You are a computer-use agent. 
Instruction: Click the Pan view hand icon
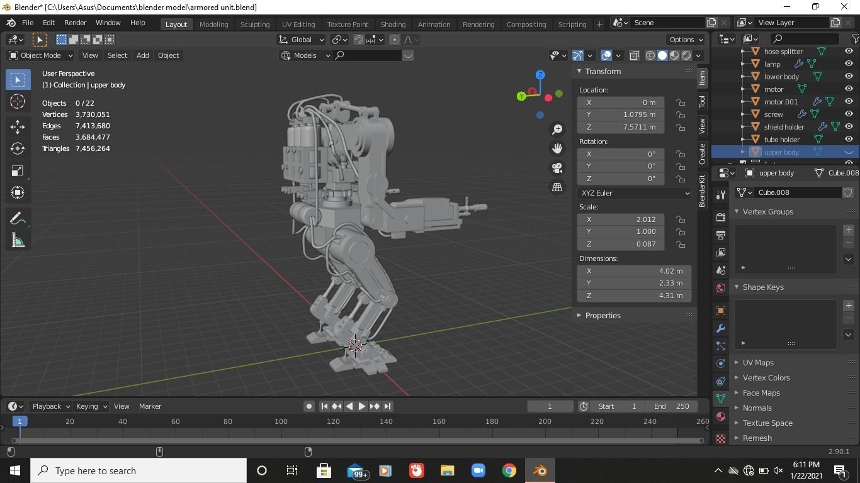coord(557,148)
